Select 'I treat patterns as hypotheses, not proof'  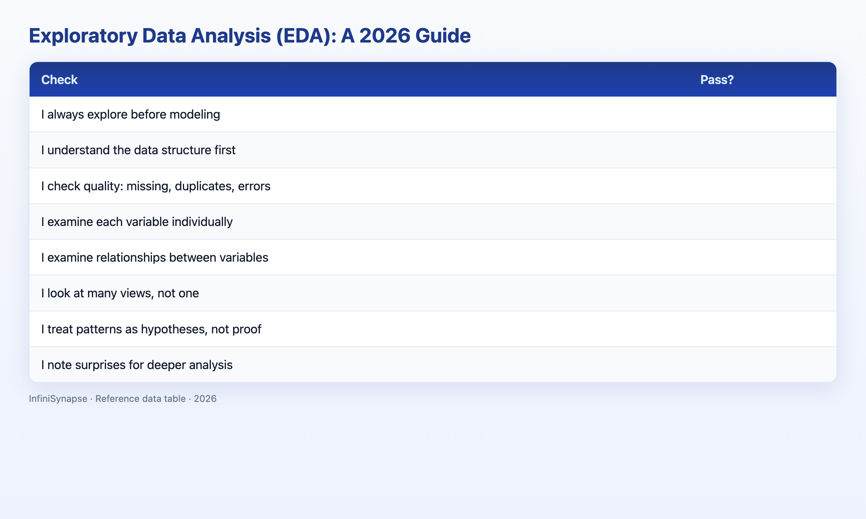(x=151, y=329)
